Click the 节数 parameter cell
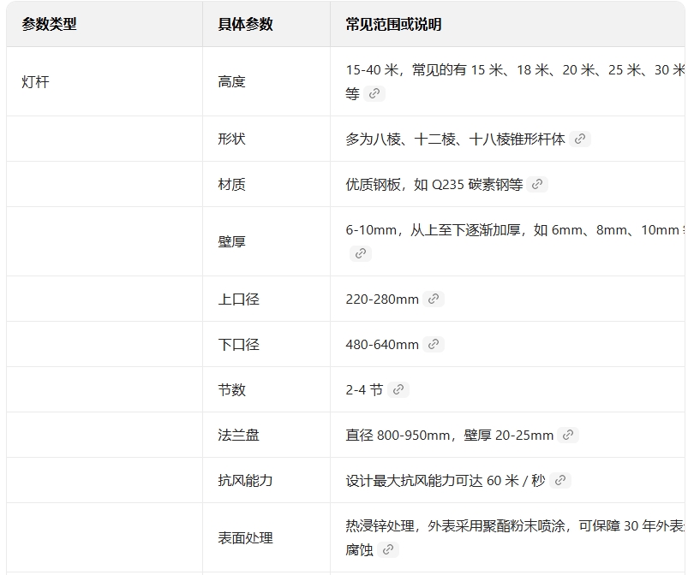688x575 pixels. (x=231, y=390)
